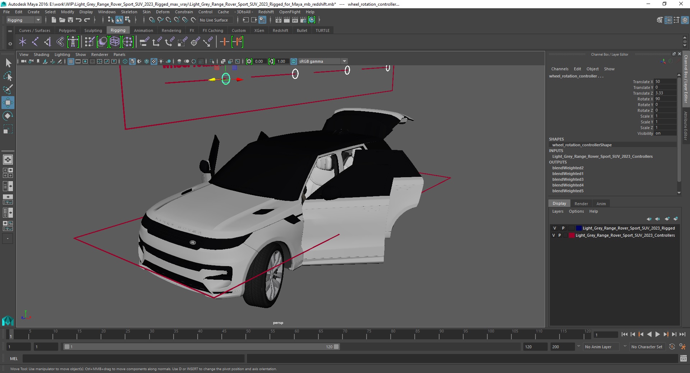This screenshot has height=373, width=690.
Task: Go to start of playback range
Action: coord(625,334)
